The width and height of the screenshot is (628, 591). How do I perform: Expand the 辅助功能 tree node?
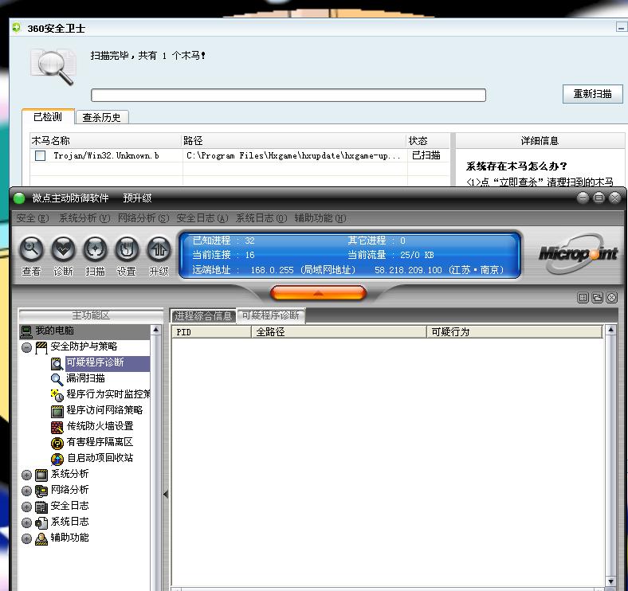point(26,539)
